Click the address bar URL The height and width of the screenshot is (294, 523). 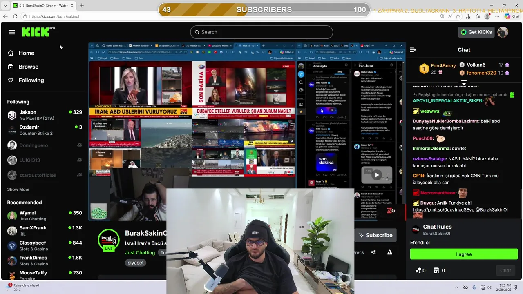point(54,16)
